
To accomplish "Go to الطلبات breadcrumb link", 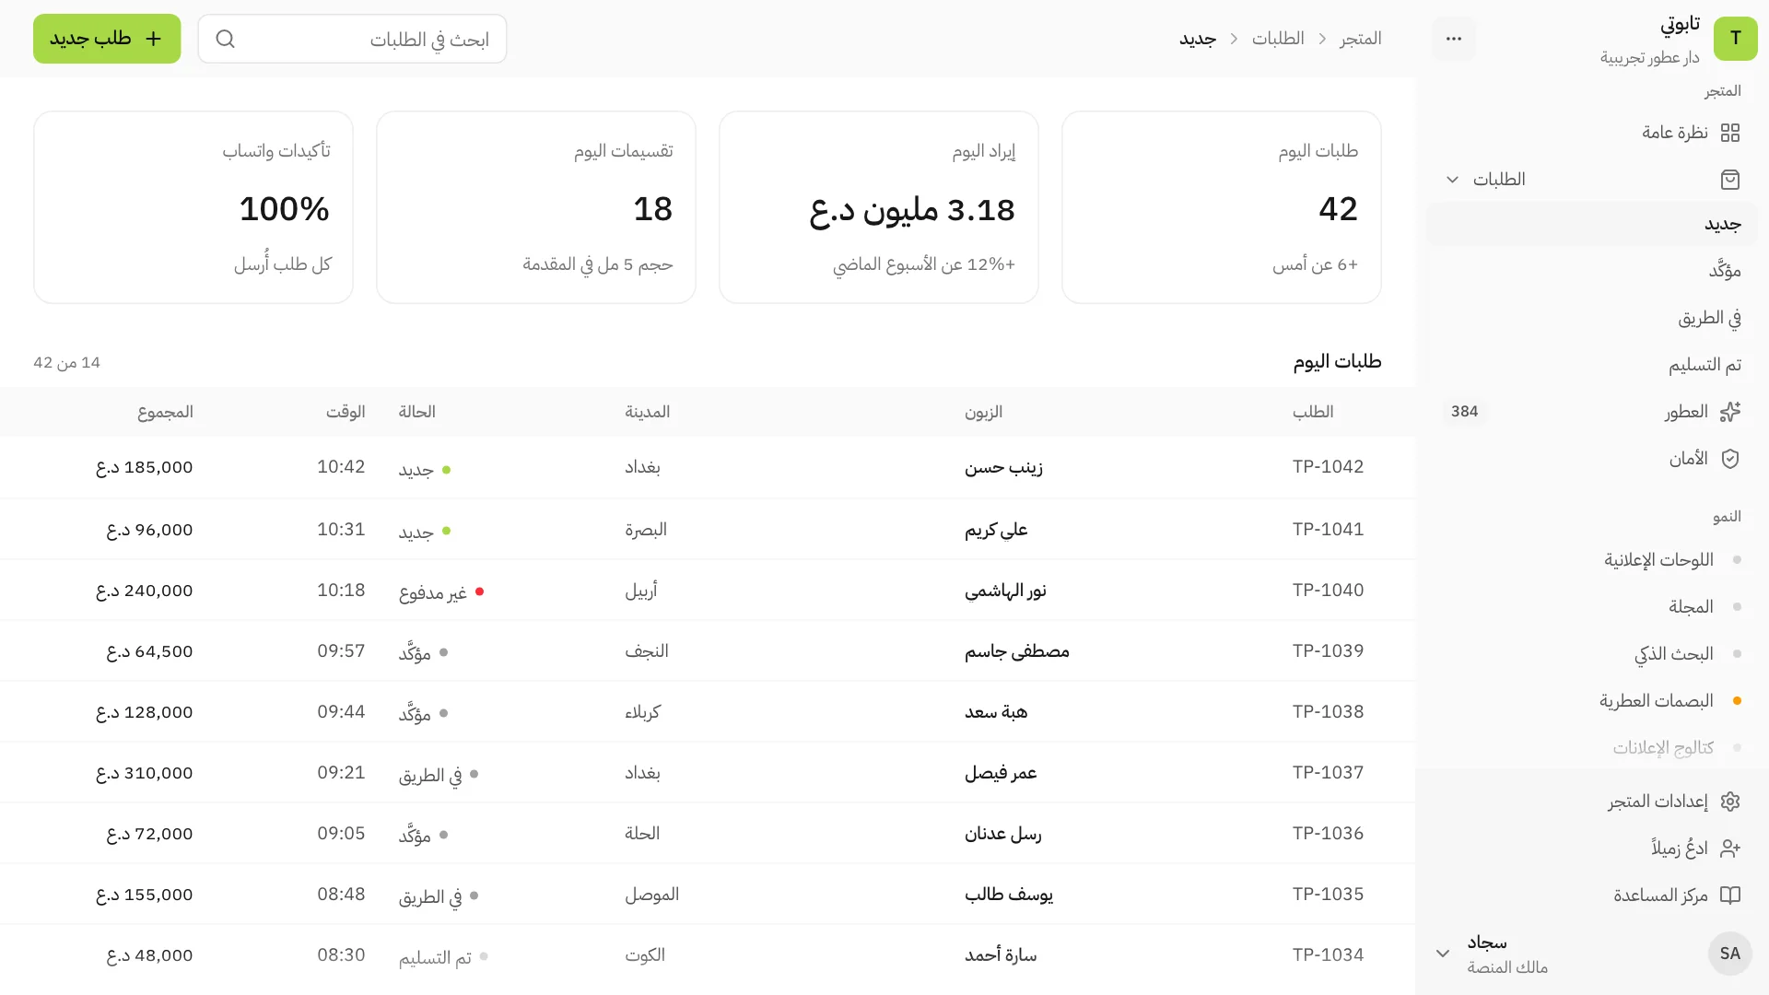I will point(1278,39).
